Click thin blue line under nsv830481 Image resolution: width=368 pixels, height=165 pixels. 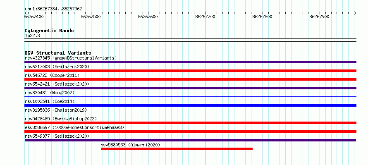click(190, 96)
